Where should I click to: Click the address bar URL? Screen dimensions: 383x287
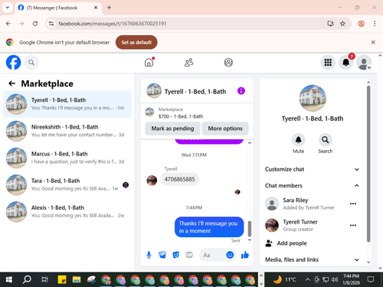click(113, 24)
